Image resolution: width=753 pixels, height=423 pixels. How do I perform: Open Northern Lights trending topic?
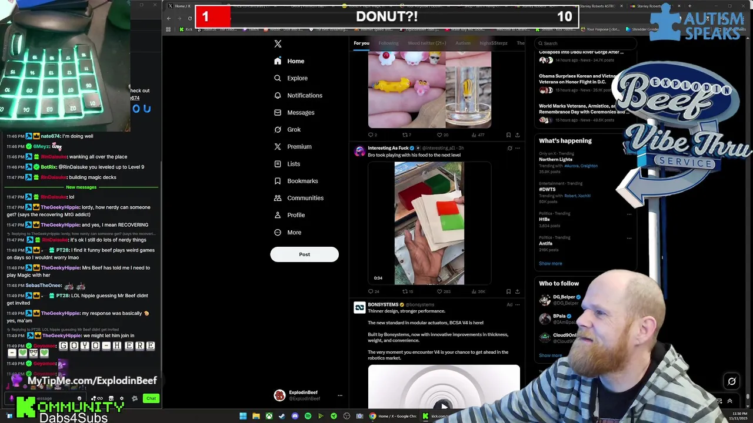click(555, 159)
